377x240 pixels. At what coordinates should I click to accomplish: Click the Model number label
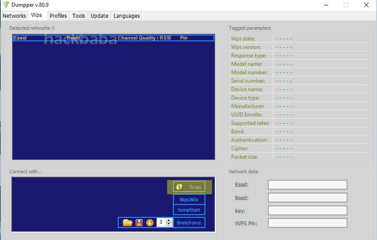tap(249, 72)
